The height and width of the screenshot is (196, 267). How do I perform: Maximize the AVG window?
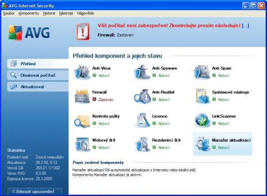click(254, 6)
